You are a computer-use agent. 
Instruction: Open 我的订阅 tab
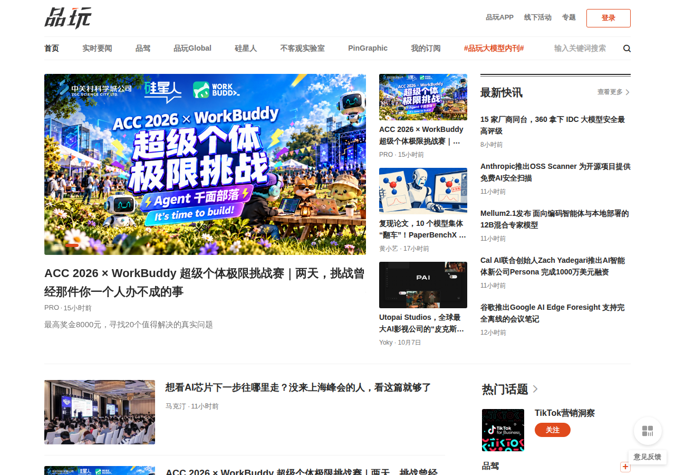(426, 48)
